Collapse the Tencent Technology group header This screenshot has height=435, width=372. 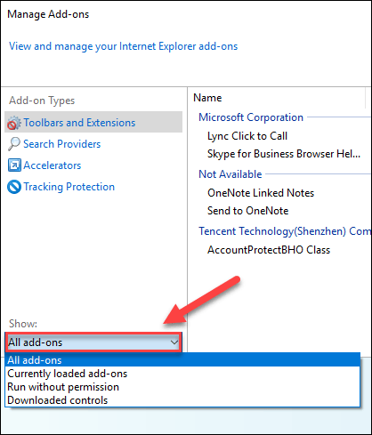[x=285, y=231]
